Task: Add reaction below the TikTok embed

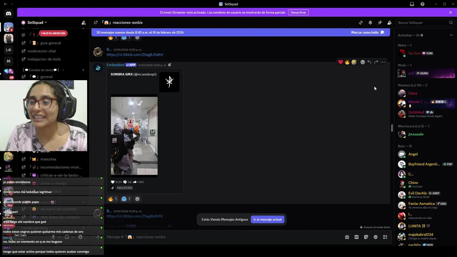Action: (137, 199)
